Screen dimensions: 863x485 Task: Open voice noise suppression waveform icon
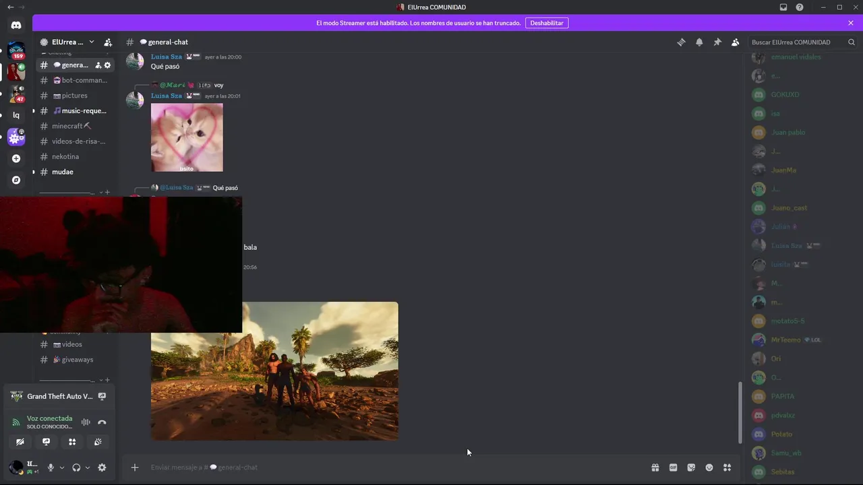[x=86, y=422]
